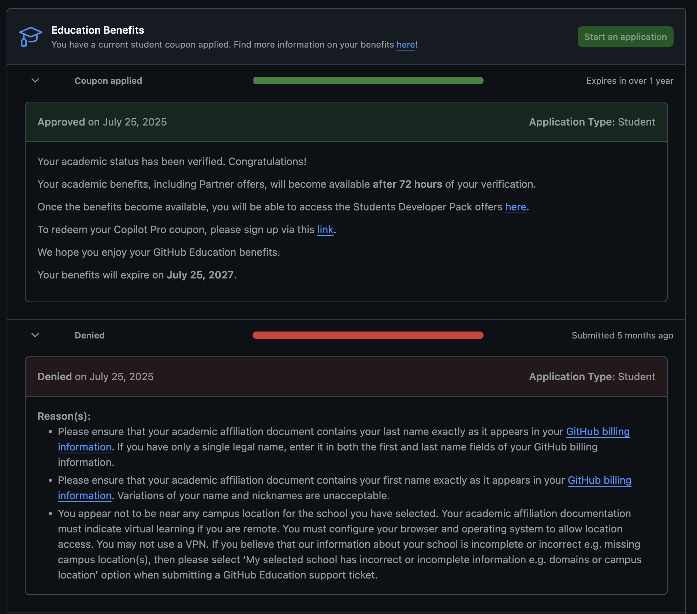Screen dimensions: 697x614
Task: Open Students Developer Pack offers 'here' link
Action: point(515,207)
